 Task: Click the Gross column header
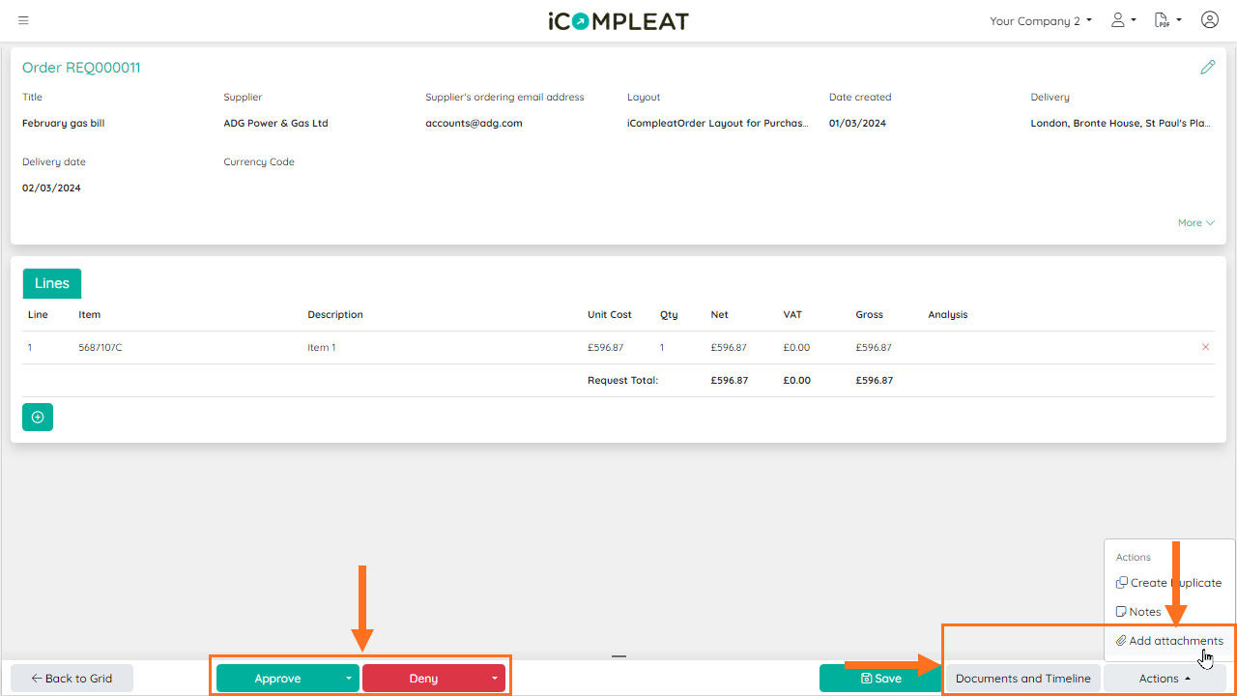tap(870, 315)
